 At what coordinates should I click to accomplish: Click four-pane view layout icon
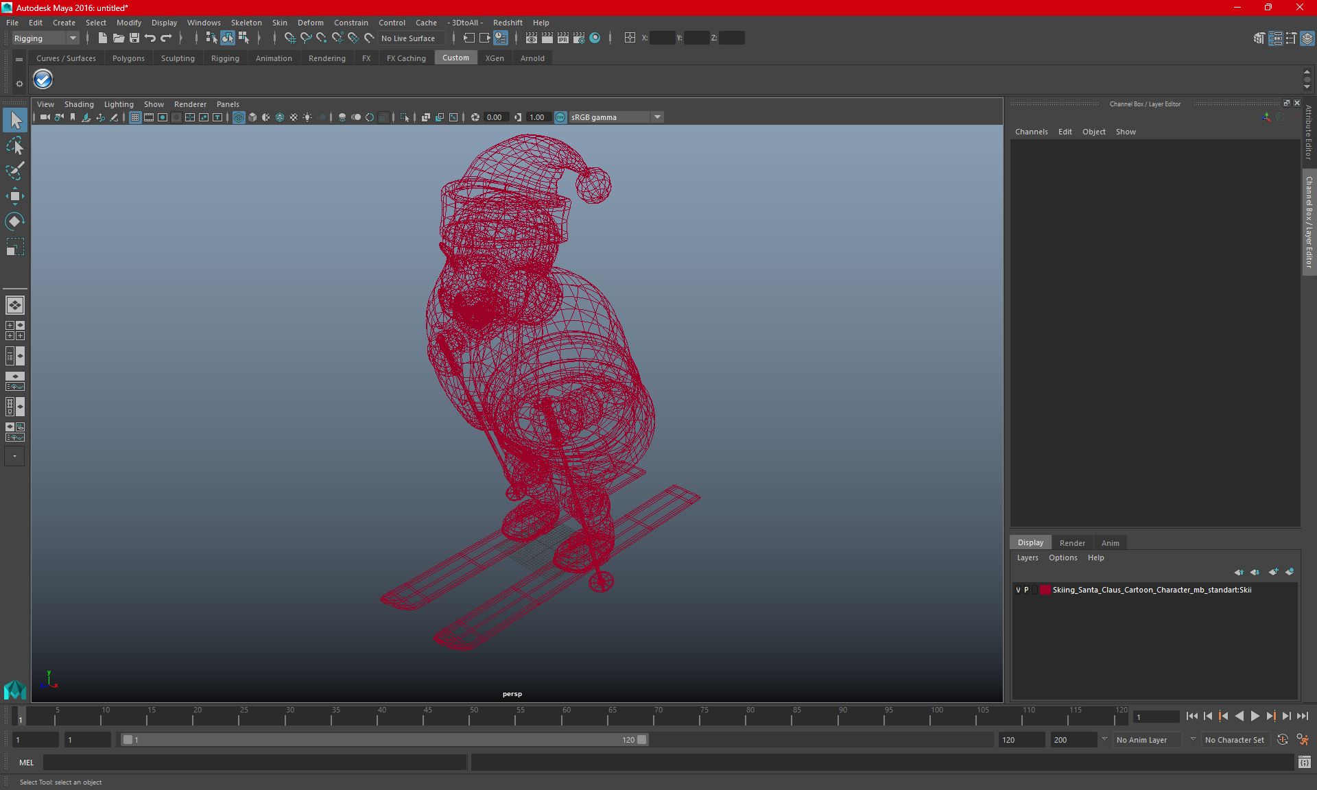point(15,331)
